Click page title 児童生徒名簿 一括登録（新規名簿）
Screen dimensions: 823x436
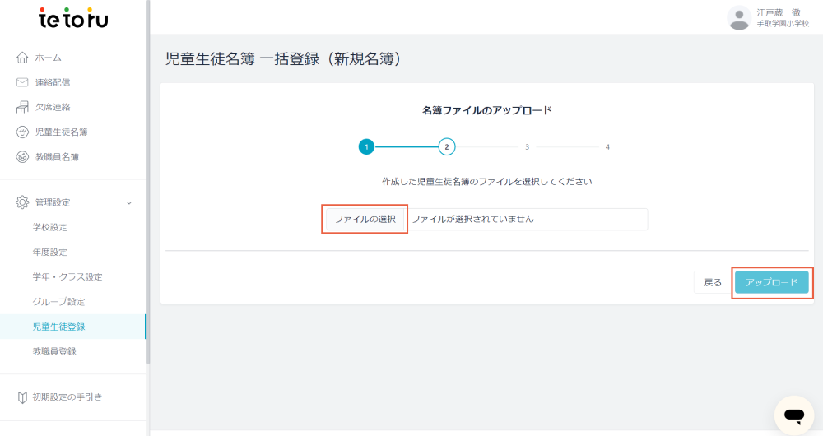(284, 58)
